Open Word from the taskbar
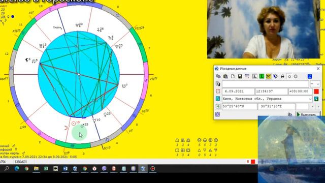Screen dimensions: 325x183 pyautogui.click(x=66, y=168)
